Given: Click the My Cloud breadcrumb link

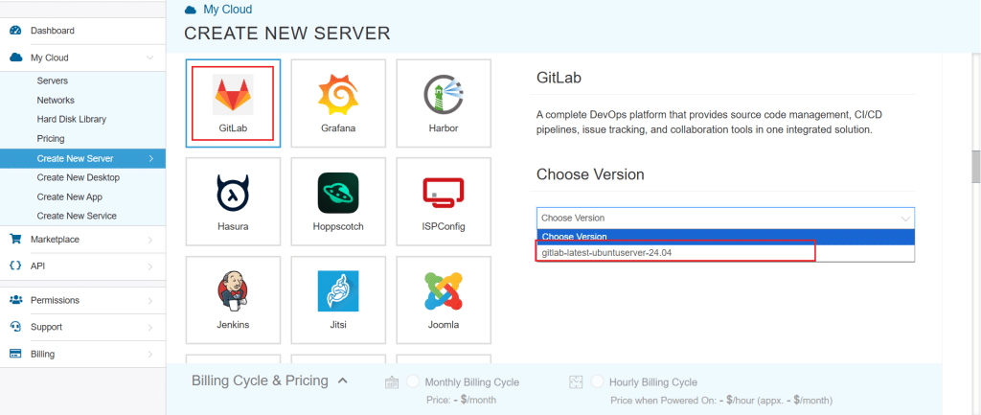Looking at the screenshot, I should click(228, 10).
